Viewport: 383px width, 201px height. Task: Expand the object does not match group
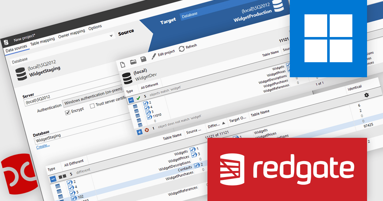click(x=139, y=132)
